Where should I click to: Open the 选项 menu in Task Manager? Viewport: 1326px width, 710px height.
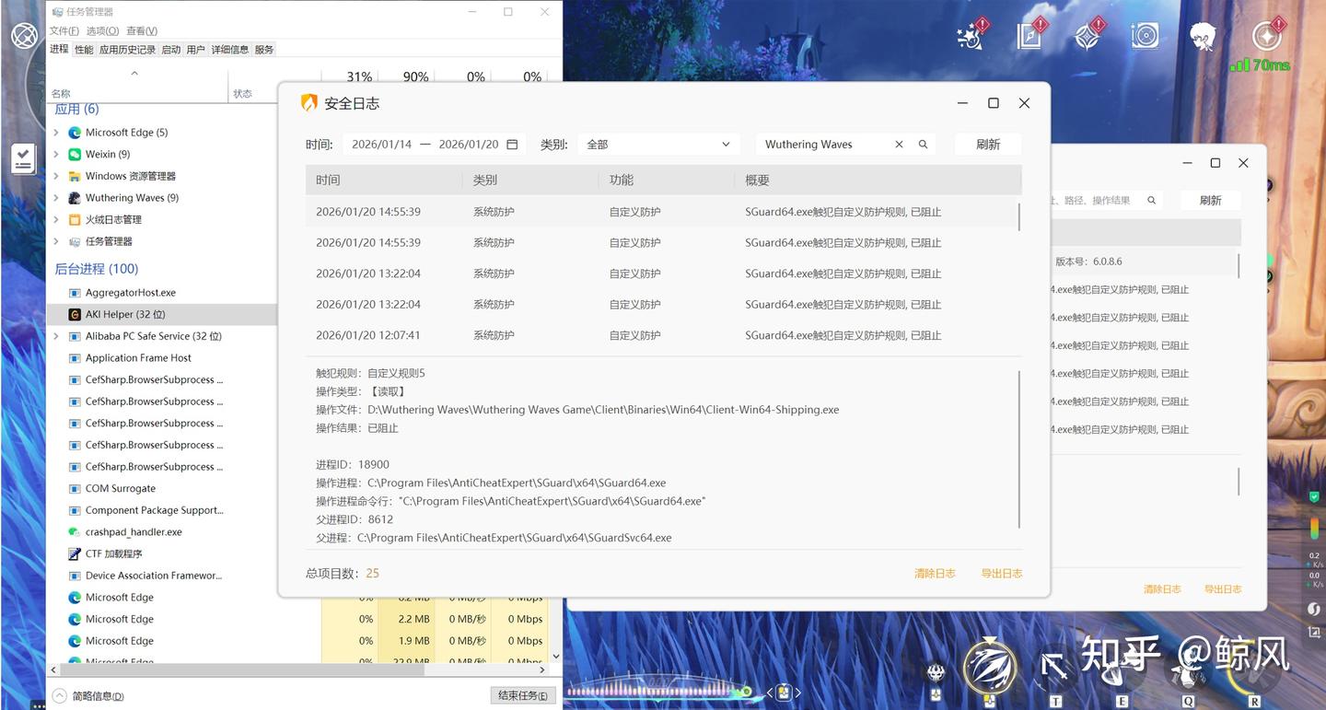pos(101,31)
